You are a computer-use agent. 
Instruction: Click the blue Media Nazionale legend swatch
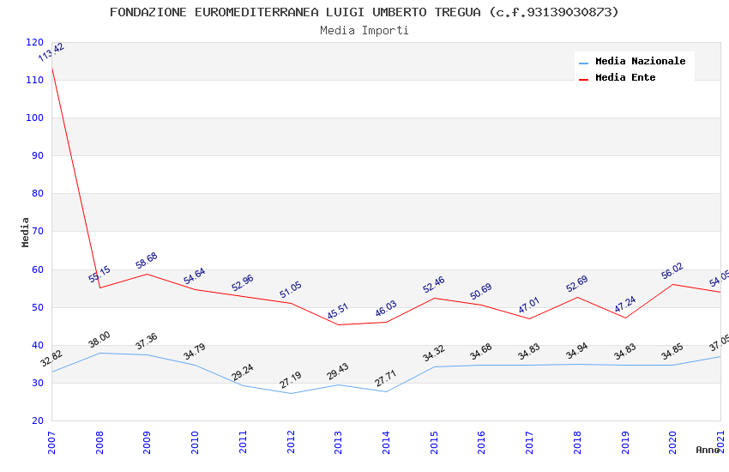pyautogui.click(x=583, y=63)
